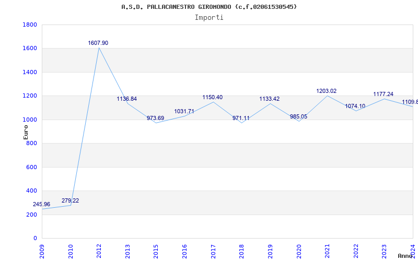Viewport: 418px width, 261px height.
Task: Select the 1607.90 data label
Action: point(98,43)
